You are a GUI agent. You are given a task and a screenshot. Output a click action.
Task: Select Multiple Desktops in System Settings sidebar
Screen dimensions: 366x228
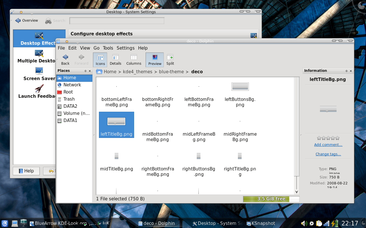click(x=34, y=56)
